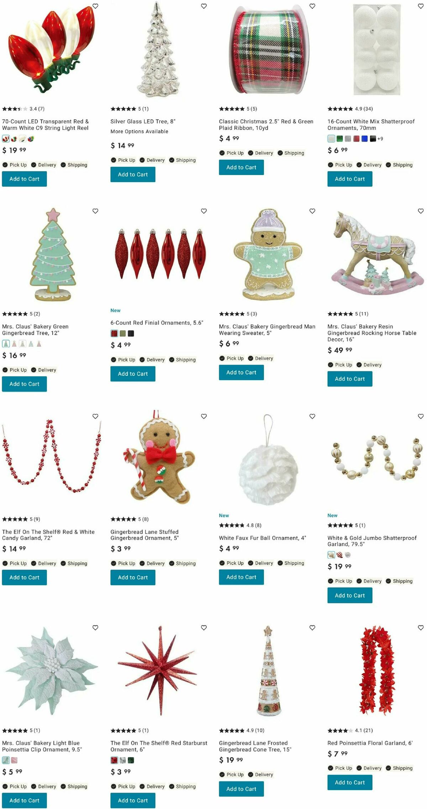Favorite the Silver Glass LED Tree with heart icon
Image resolution: width=427 pixels, height=809 pixels.
point(204,6)
